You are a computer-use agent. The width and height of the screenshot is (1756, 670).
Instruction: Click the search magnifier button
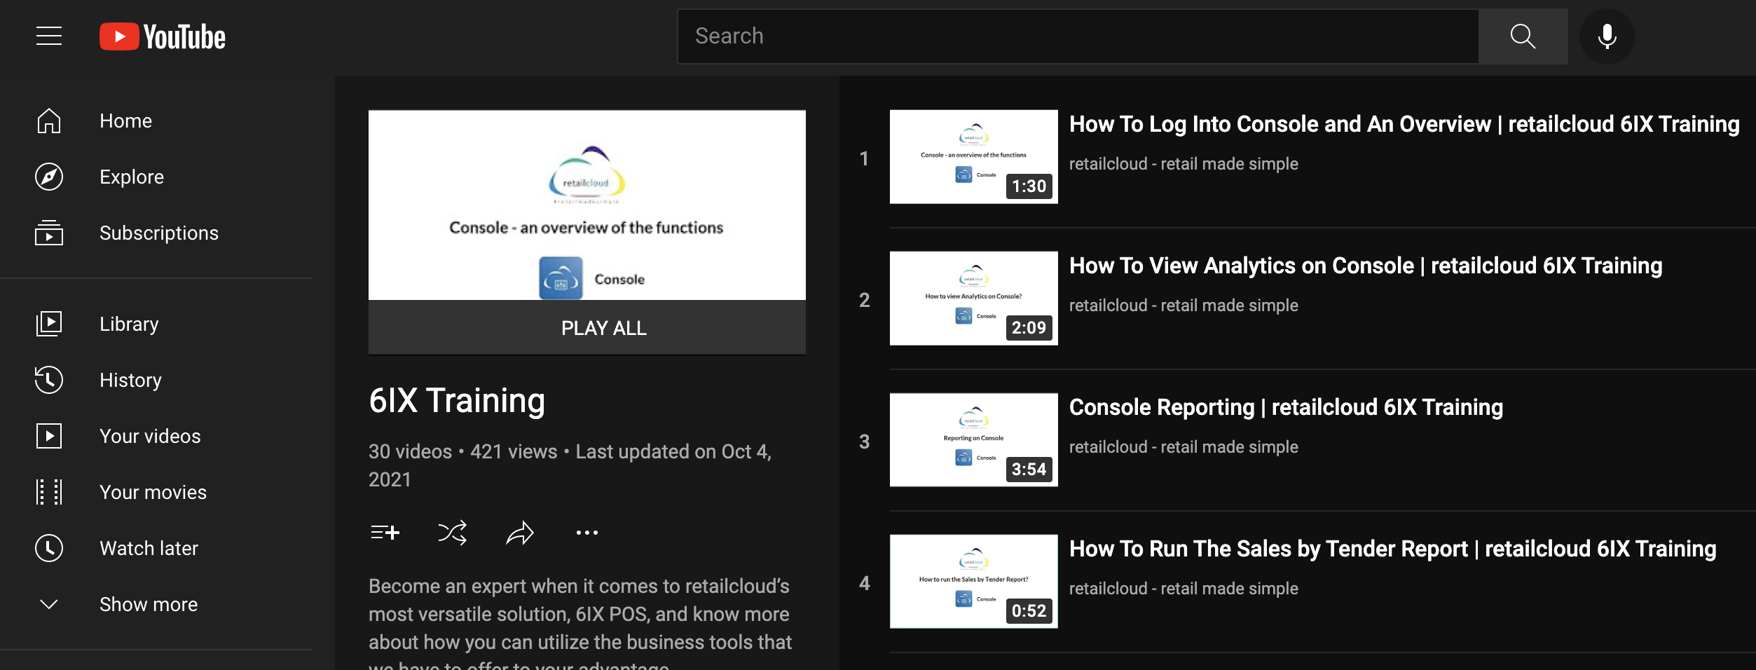(x=1522, y=36)
